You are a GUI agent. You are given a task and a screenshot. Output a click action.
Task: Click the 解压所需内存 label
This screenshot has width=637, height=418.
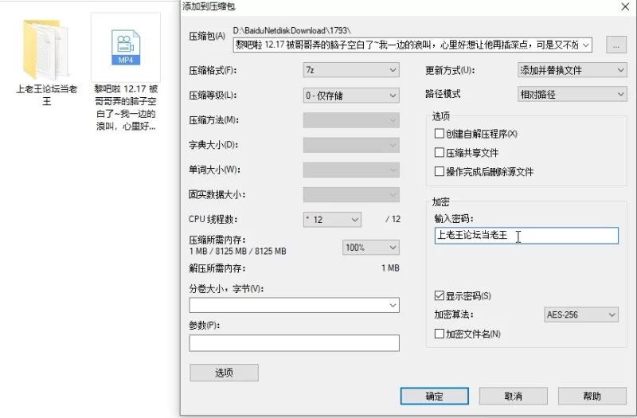pyautogui.click(x=217, y=268)
